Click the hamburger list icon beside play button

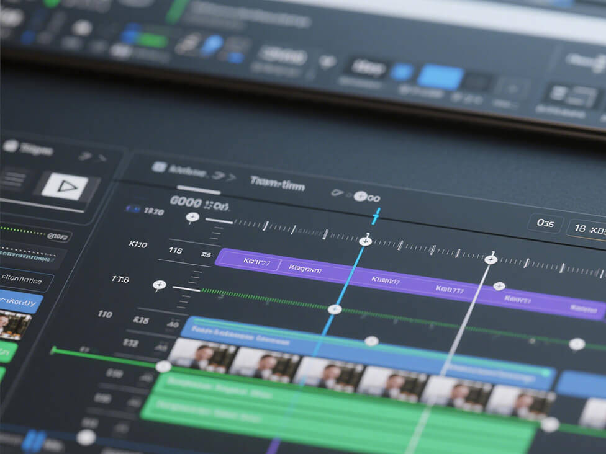point(15,180)
